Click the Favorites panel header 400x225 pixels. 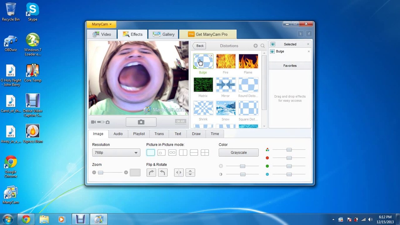click(x=290, y=66)
